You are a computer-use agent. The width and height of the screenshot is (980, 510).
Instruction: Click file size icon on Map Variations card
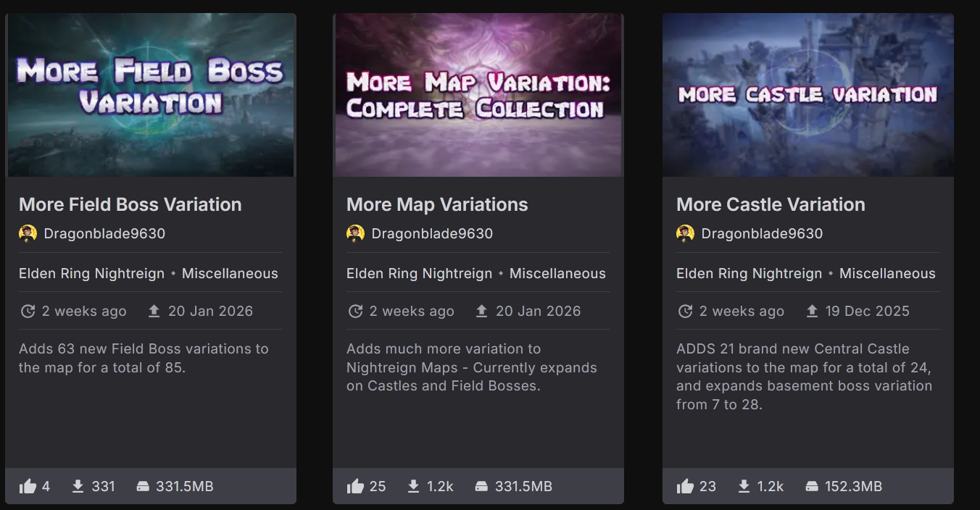coord(481,486)
